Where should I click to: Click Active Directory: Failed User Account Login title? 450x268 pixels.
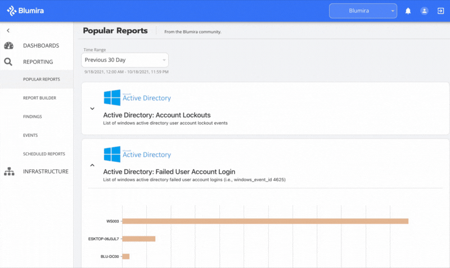click(x=169, y=172)
